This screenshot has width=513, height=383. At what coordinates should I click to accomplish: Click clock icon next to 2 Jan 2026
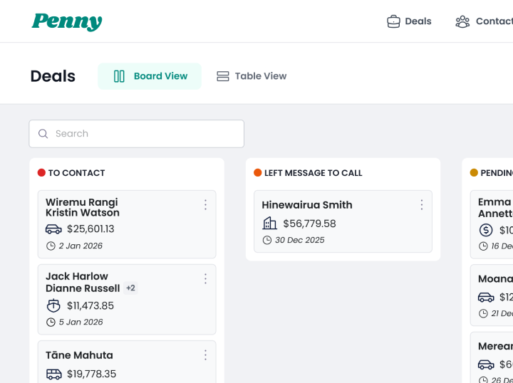pyautogui.click(x=51, y=246)
